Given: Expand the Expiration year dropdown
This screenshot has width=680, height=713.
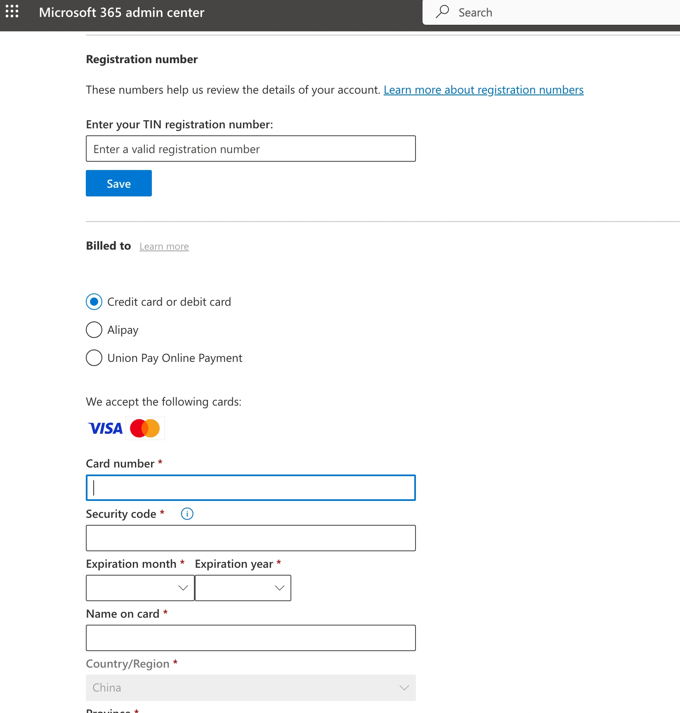Looking at the screenshot, I should point(243,588).
